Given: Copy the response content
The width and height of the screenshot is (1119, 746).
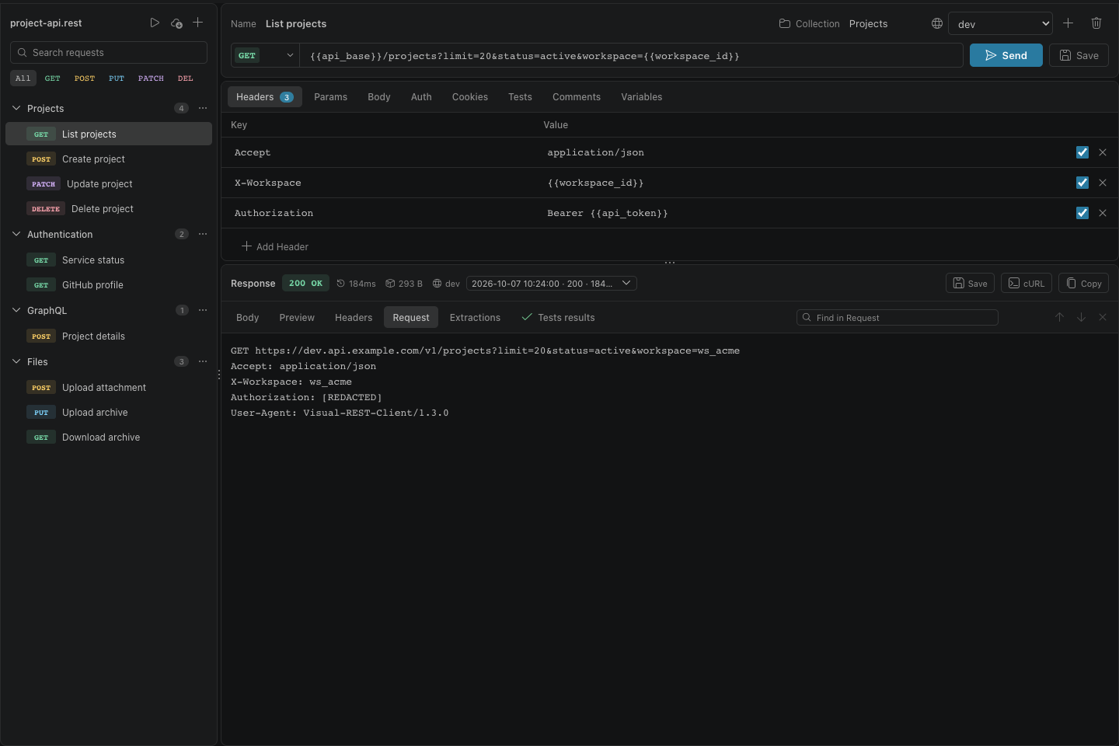Looking at the screenshot, I should (1083, 284).
